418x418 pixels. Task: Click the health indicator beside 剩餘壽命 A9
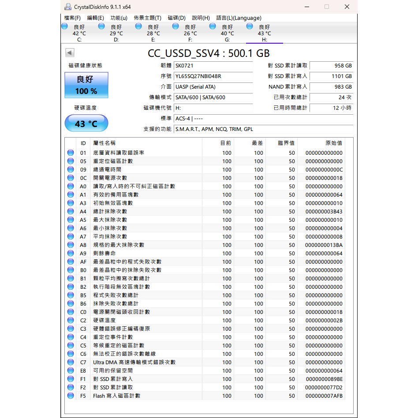pyautogui.click(x=70, y=253)
